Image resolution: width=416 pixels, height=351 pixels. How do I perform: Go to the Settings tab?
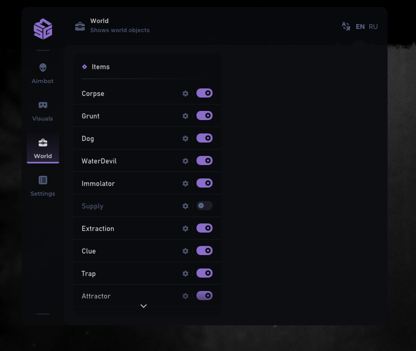tap(43, 186)
